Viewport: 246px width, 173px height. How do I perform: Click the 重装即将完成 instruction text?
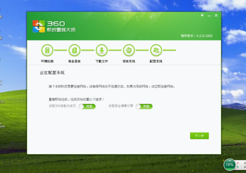point(76,100)
